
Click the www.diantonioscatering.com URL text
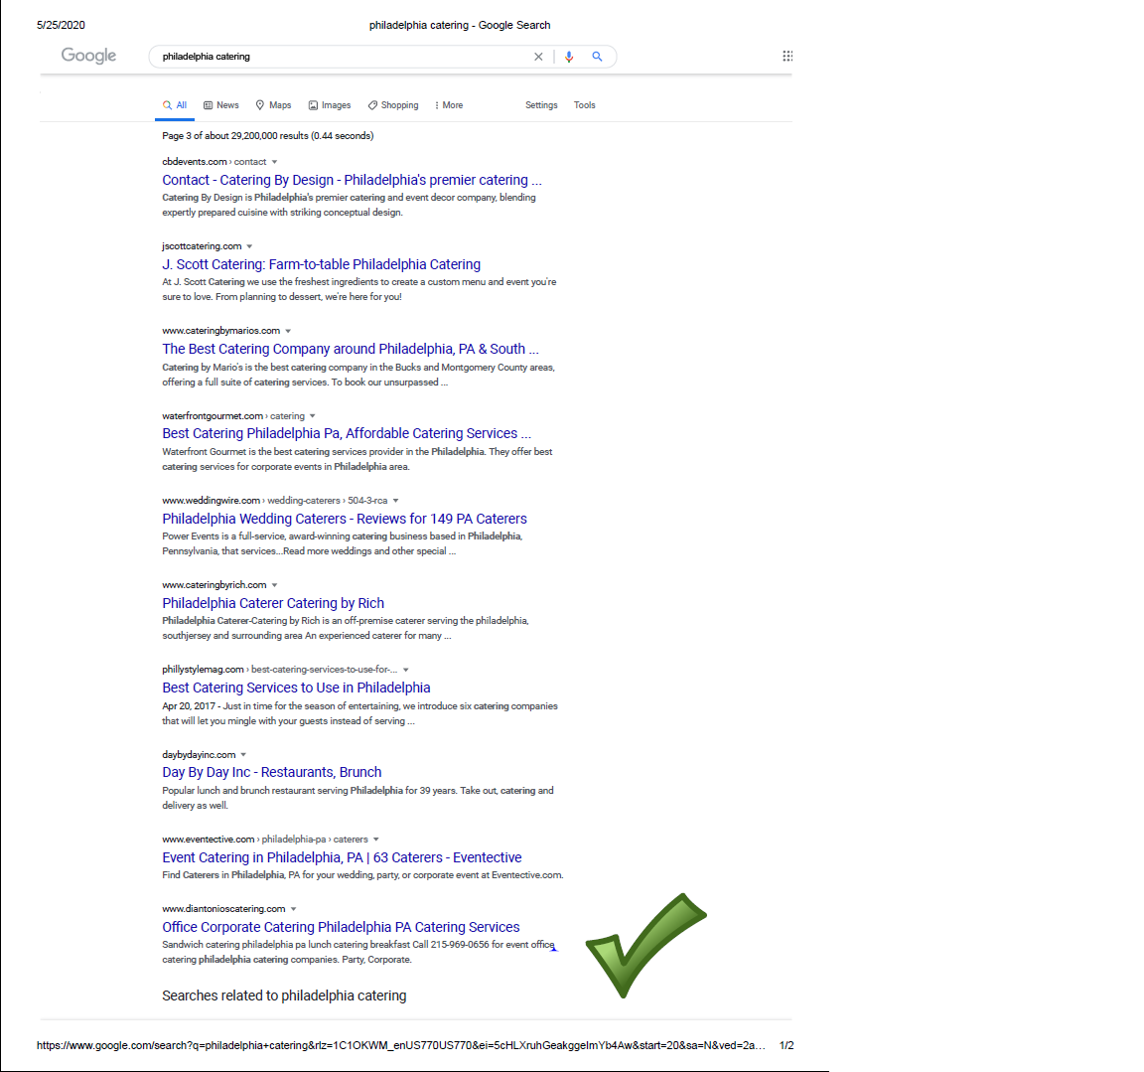click(224, 909)
